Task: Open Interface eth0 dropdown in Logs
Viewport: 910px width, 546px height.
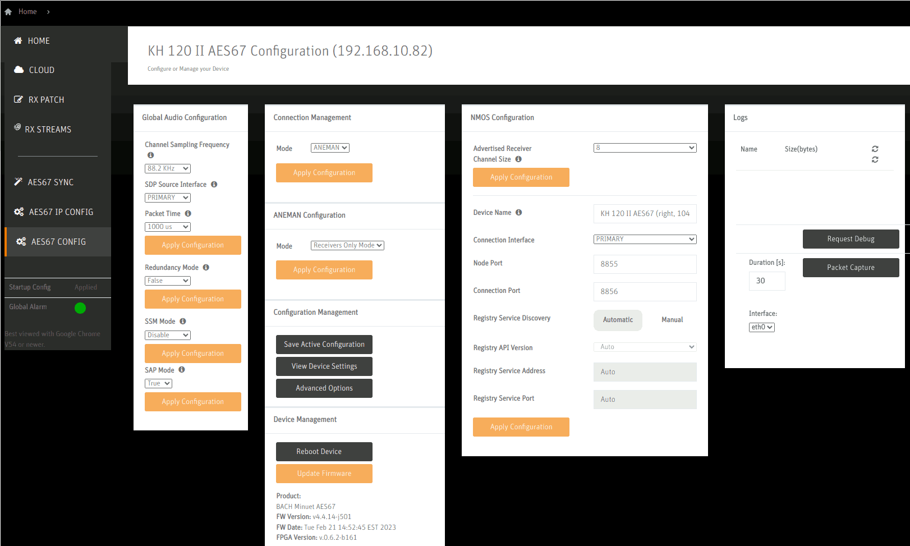Action: [762, 327]
